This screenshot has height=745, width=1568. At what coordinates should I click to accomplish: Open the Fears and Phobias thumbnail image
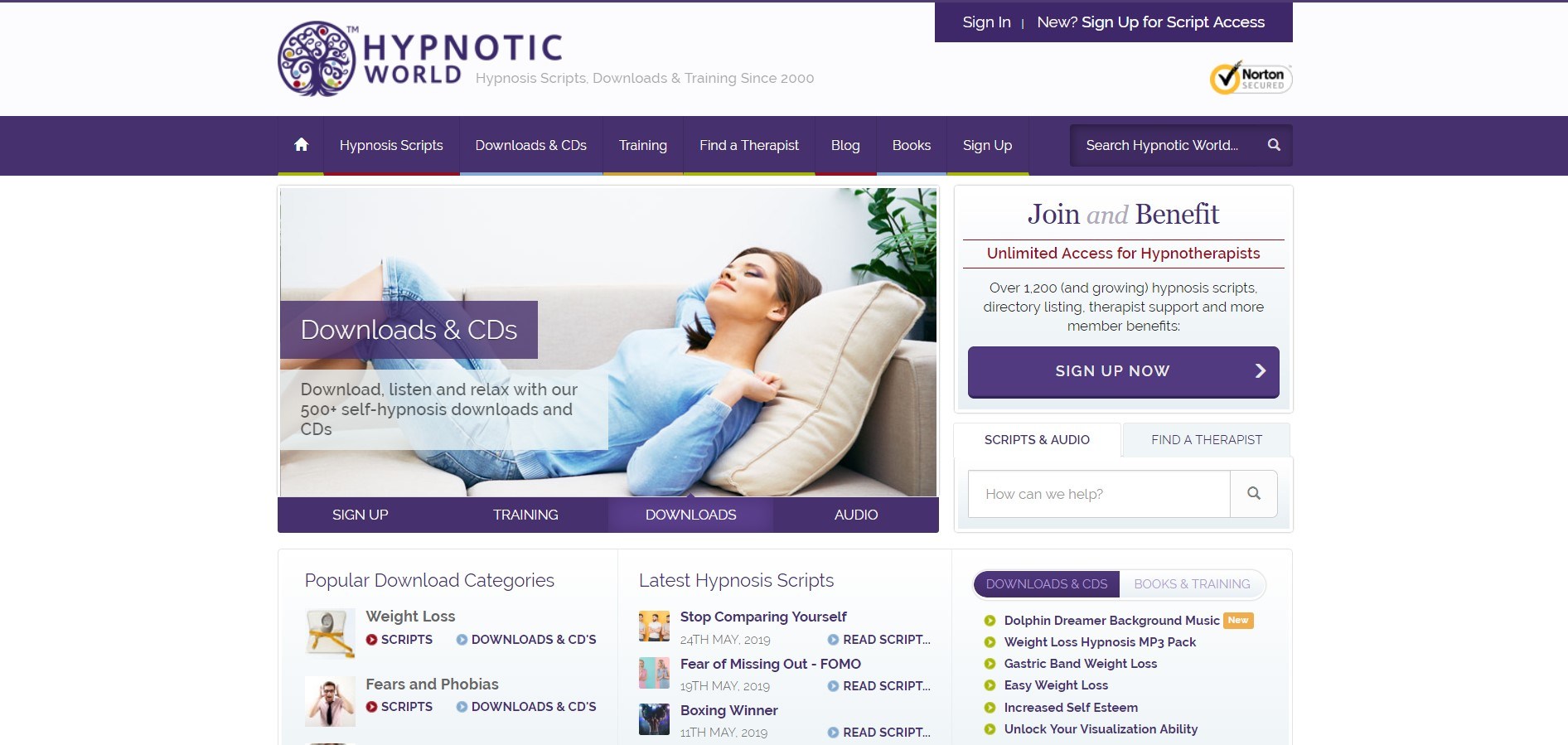click(x=330, y=701)
